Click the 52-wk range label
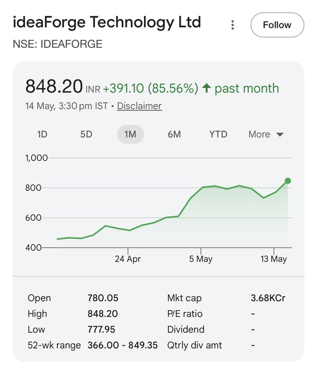This screenshot has width=317, height=366. pyautogui.click(x=54, y=345)
